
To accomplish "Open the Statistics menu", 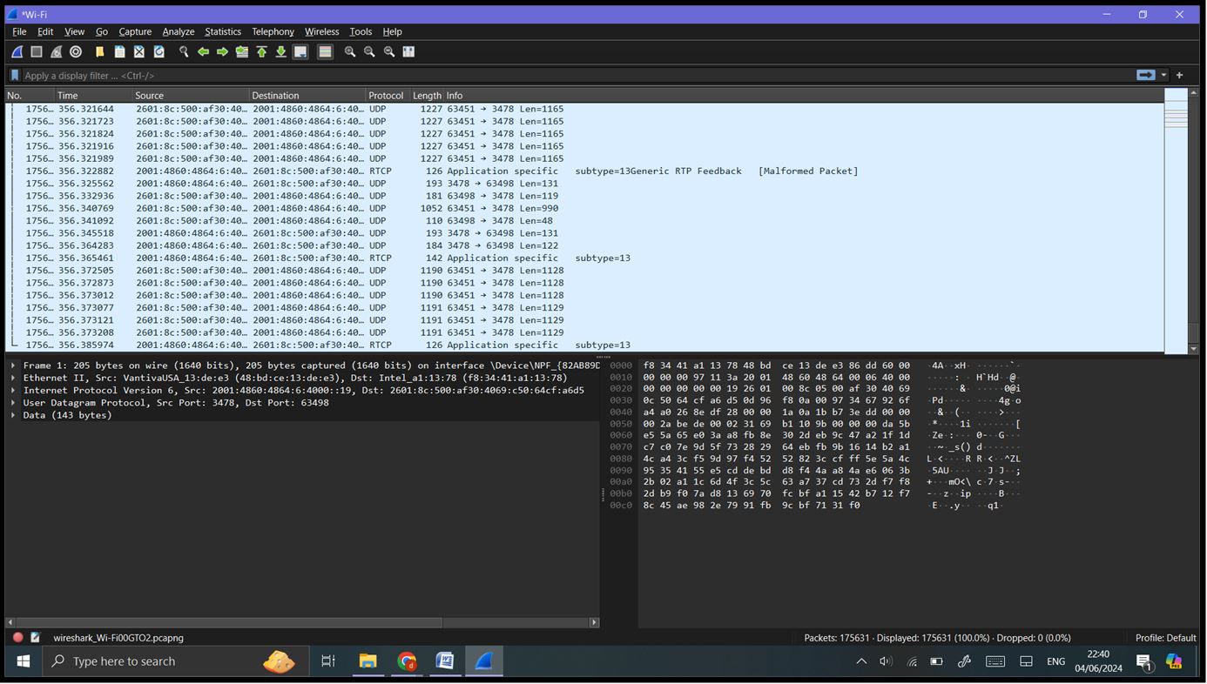I will [223, 31].
